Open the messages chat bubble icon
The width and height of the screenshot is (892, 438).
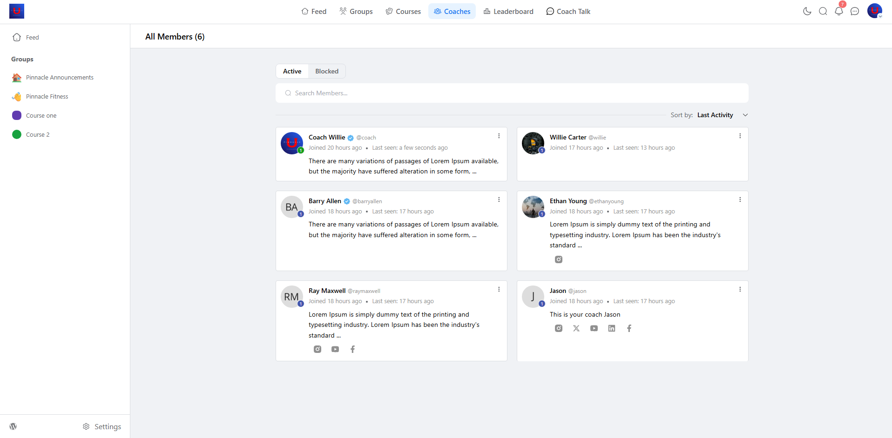pos(854,11)
